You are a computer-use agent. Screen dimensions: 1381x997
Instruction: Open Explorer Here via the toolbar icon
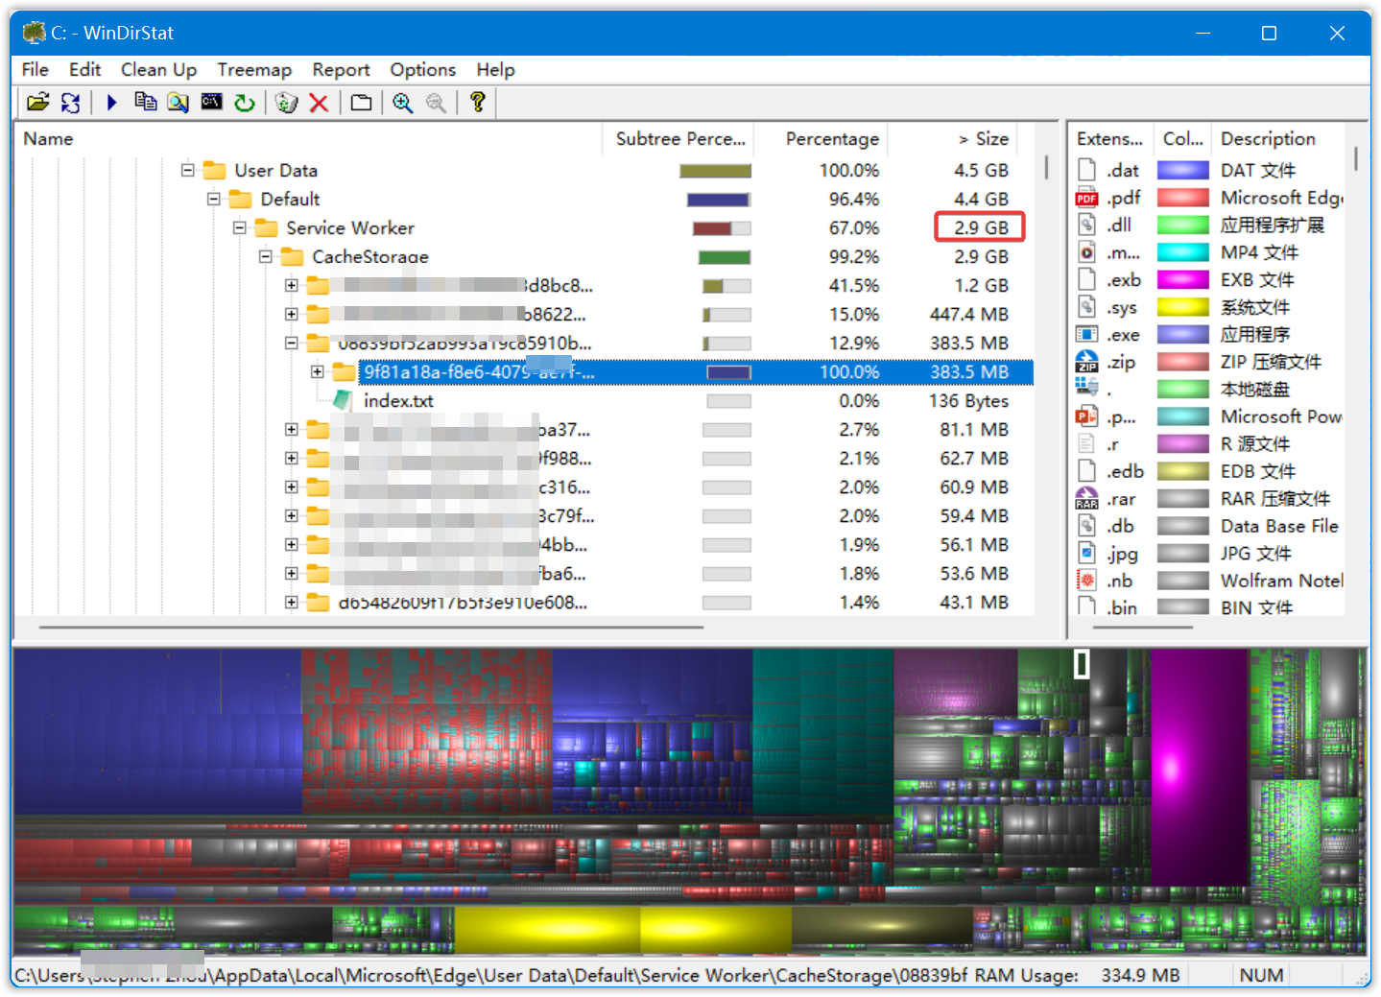click(x=178, y=103)
